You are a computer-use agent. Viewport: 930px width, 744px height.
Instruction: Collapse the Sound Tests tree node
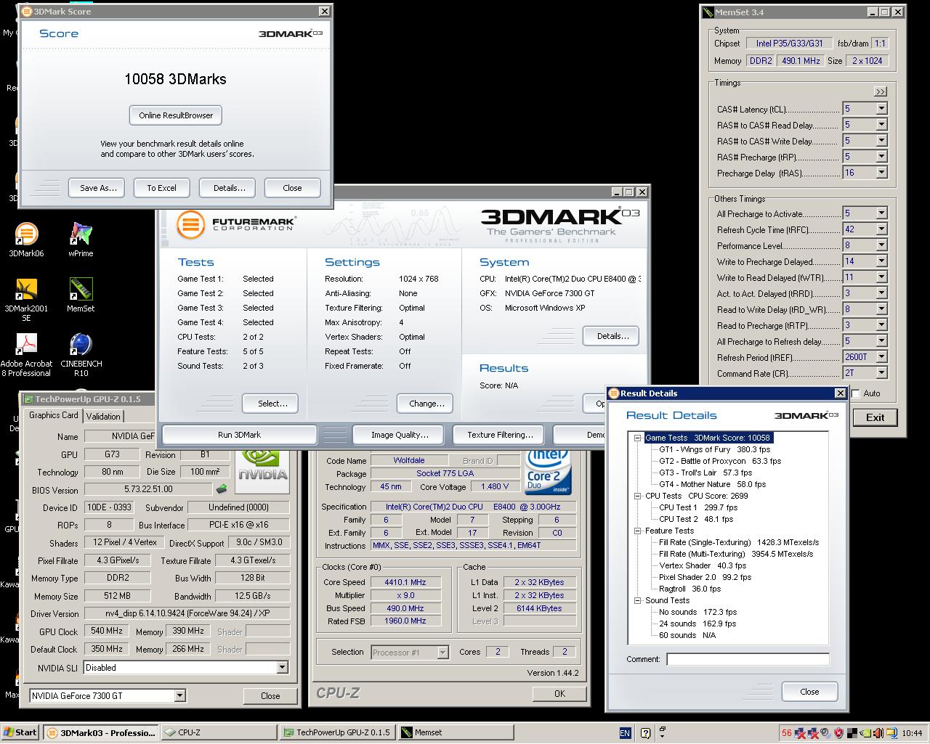tap(637, 601)
